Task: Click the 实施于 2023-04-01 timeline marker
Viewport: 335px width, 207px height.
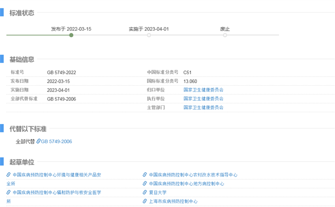Action: point(149,35)
